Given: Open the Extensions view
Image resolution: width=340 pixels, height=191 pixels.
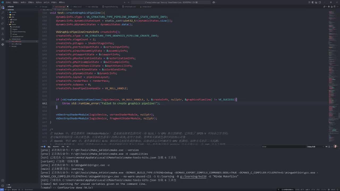Looking at the screenshot, I should click(3, 28).
